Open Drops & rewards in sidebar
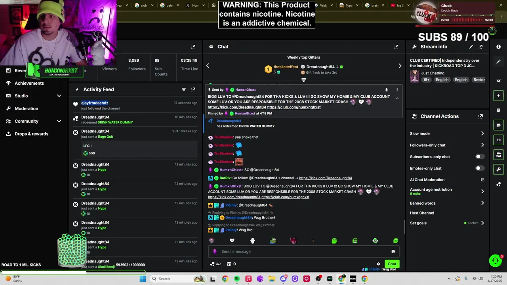507x285 pixels. pos(31,134)
